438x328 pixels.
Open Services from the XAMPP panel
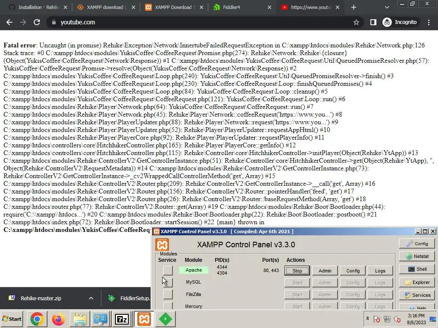(417, 295)
